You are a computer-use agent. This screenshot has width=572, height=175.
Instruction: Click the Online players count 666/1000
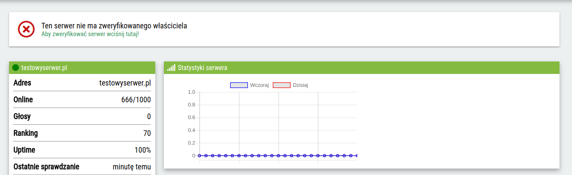point(136,100)
